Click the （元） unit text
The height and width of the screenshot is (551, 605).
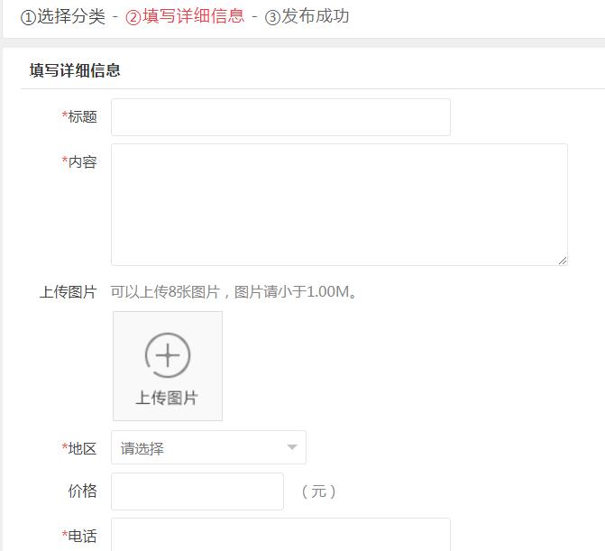coord(318,491)
